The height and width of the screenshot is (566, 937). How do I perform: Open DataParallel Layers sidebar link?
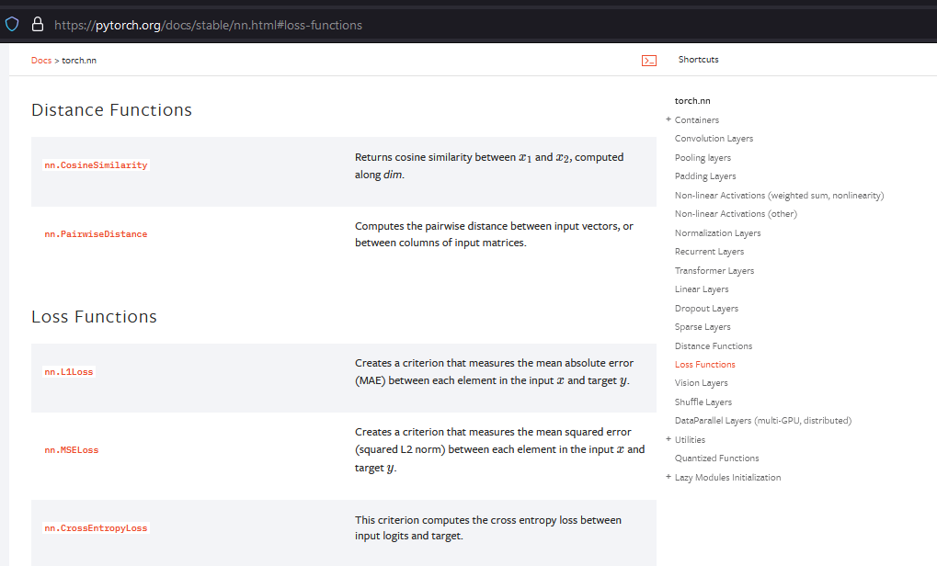pos(762,421)
